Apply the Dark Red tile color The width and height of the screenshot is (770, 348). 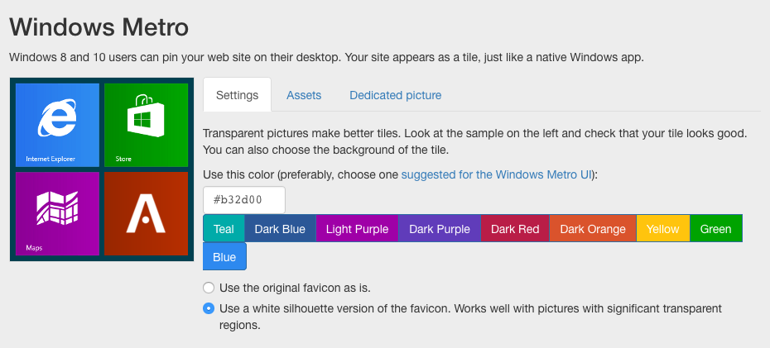click(x=515, y=229)
